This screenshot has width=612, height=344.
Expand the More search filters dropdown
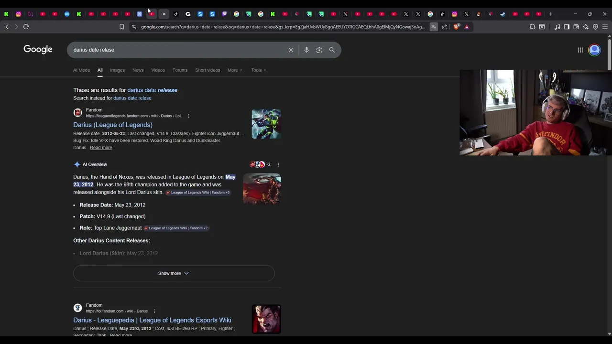tap(235, 70)
